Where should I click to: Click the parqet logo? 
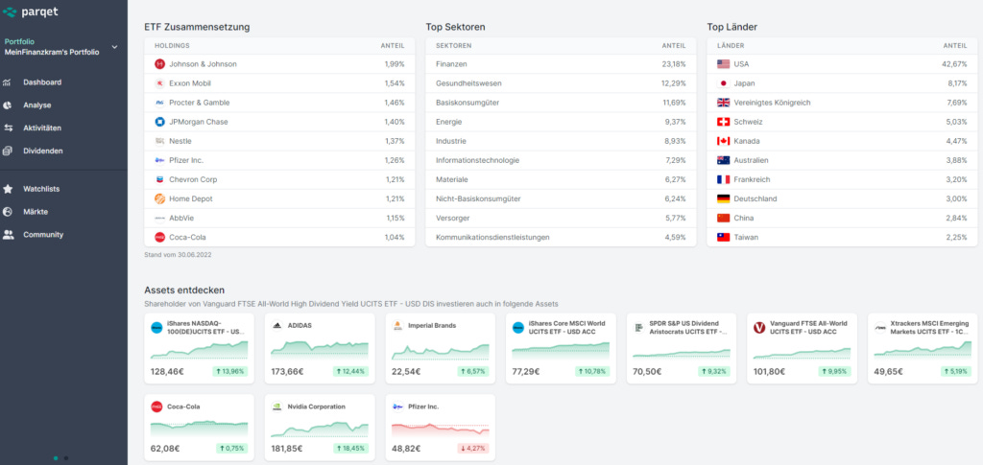(30, 12)
